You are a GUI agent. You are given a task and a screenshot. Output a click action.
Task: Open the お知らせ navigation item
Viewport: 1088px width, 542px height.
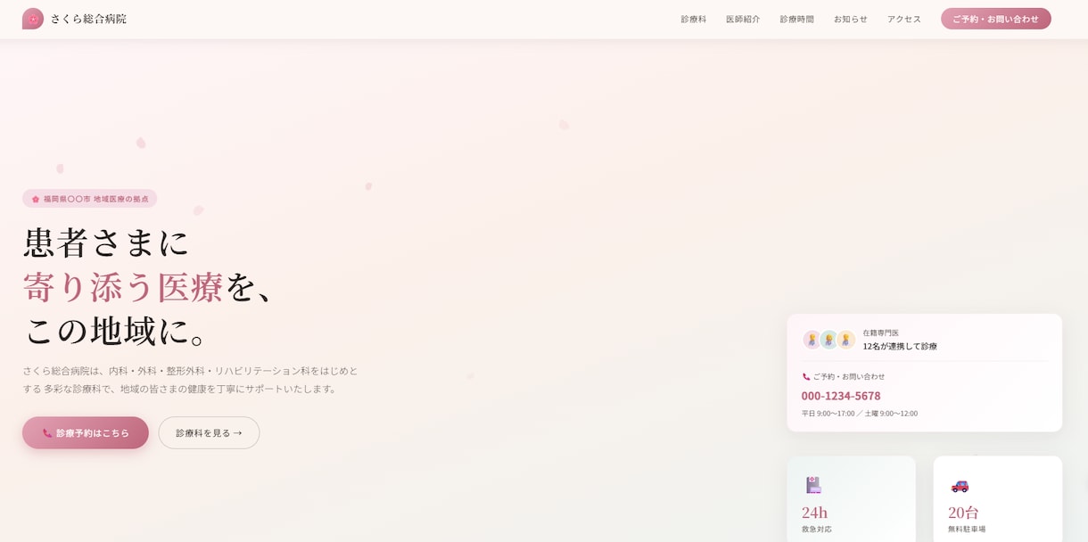850,19
